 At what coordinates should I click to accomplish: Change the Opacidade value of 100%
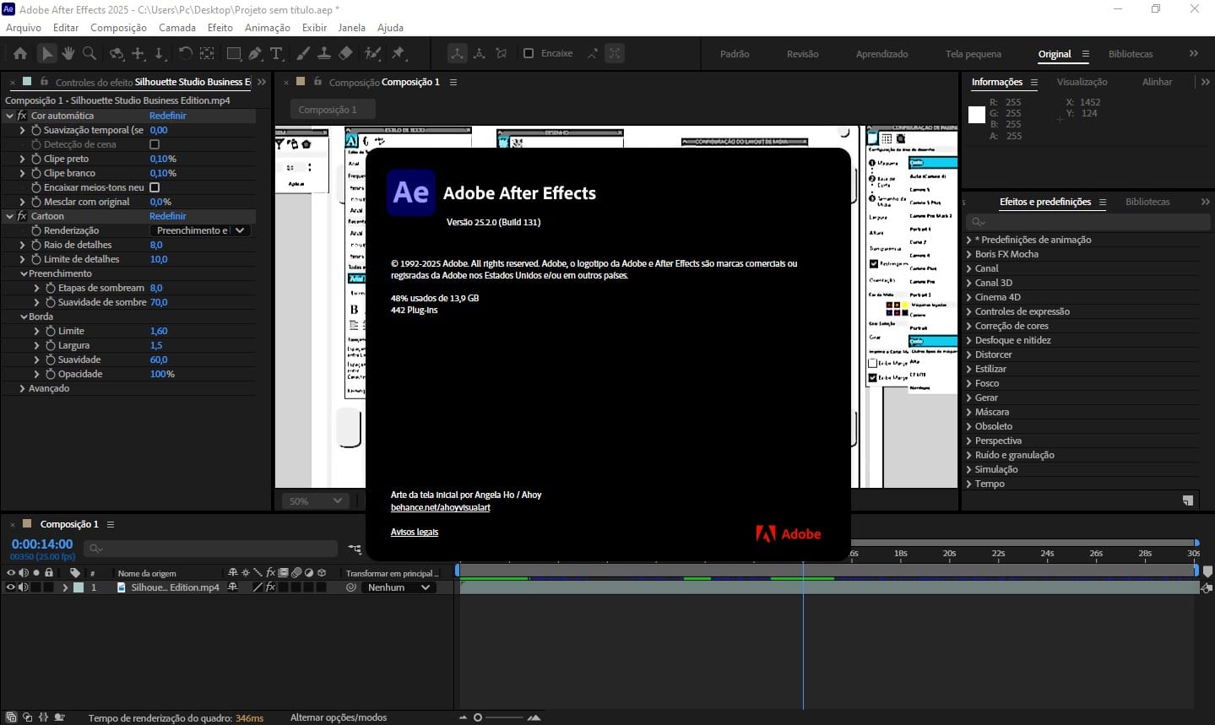point(161,373)
